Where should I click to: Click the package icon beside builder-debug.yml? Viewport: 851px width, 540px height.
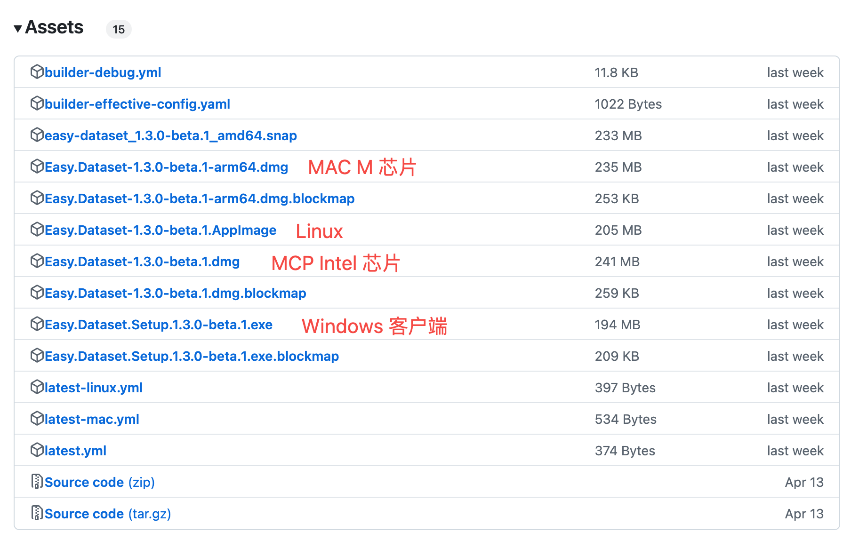coord(37,72)
